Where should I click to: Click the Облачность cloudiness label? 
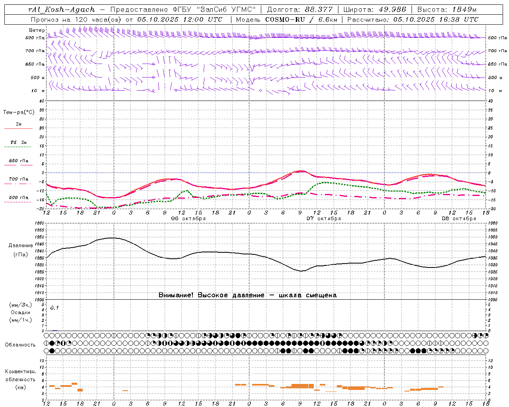point(20,345)
